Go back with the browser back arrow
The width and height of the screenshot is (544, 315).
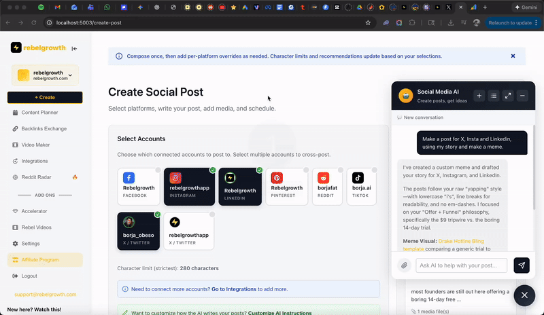[x=8, y=22]
